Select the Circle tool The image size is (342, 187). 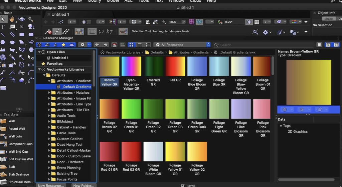coord(3,42)
